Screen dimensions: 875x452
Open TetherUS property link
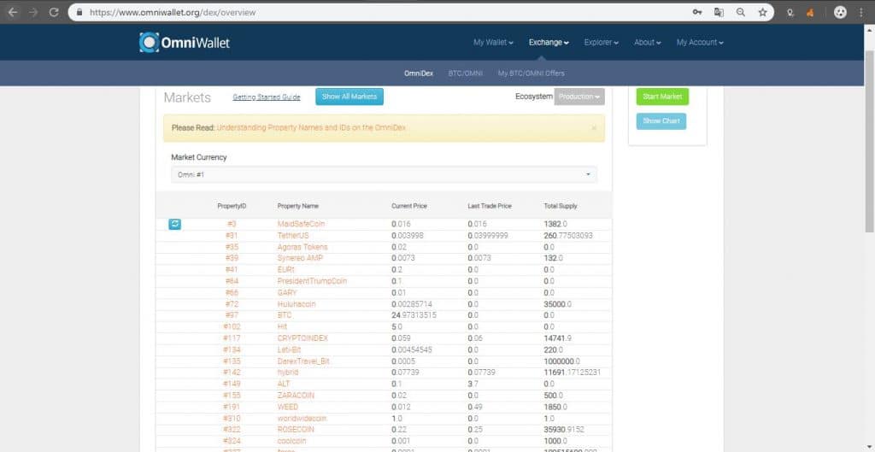pos(293,236)
